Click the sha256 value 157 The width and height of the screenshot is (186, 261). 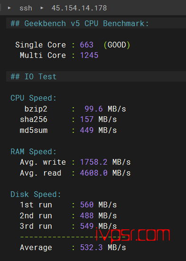coord(87,119)
